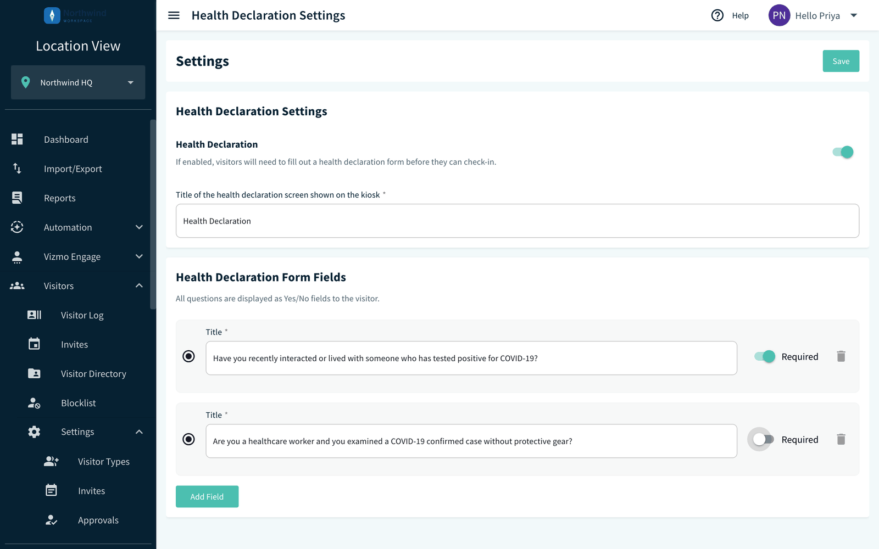Click the sidebar vertical scrollbar
Viewport: 879px width, 549px height.
coord(153,214)
